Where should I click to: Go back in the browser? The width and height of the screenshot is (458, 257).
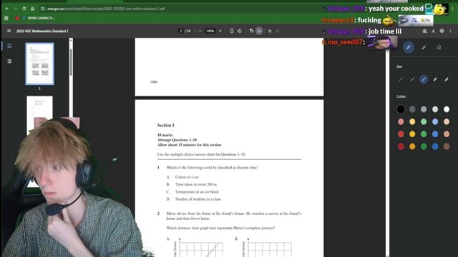6,9
